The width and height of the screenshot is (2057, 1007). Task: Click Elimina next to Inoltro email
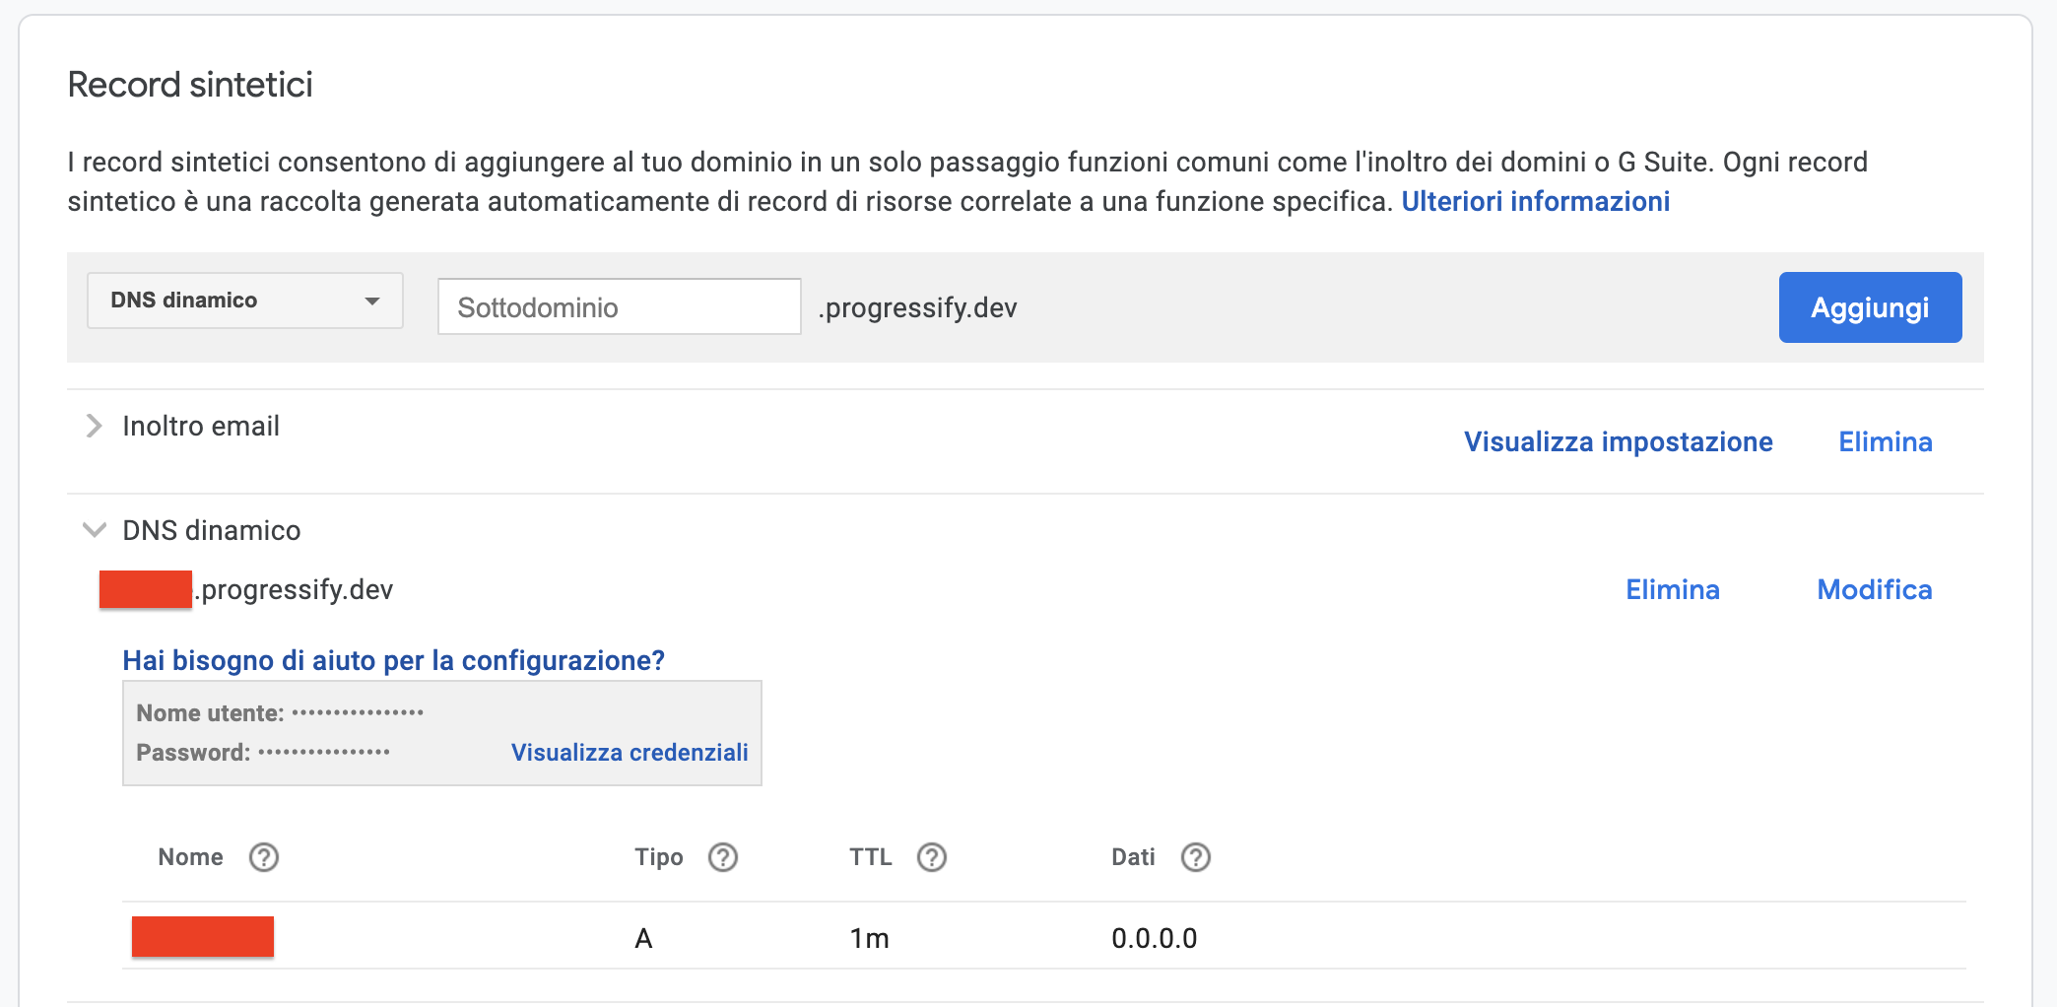point(1884,441)
